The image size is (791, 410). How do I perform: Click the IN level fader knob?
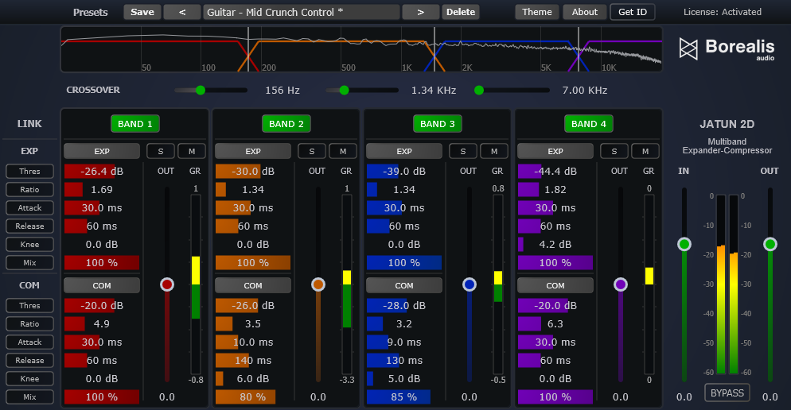[684, 244]
